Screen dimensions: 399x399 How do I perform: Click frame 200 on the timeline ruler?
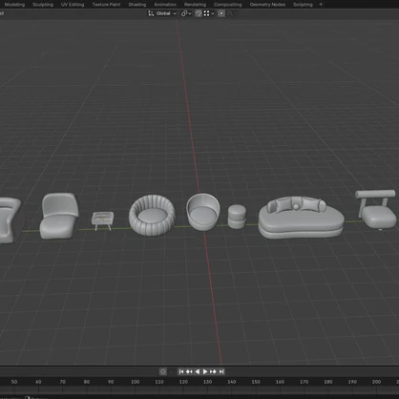tap(376, 382)
